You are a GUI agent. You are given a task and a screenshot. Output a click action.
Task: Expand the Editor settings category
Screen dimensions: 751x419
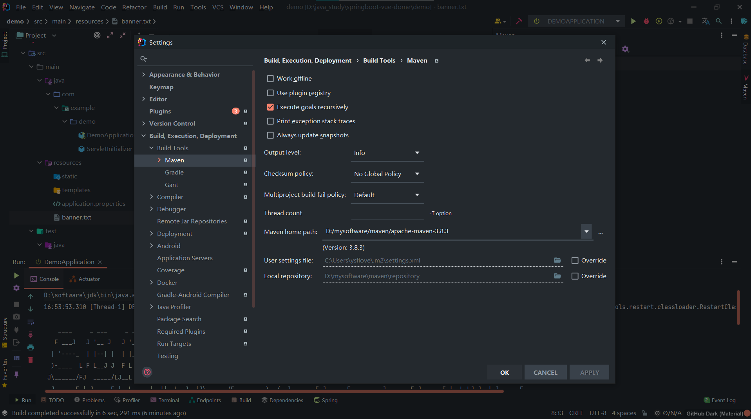[144, 99]
